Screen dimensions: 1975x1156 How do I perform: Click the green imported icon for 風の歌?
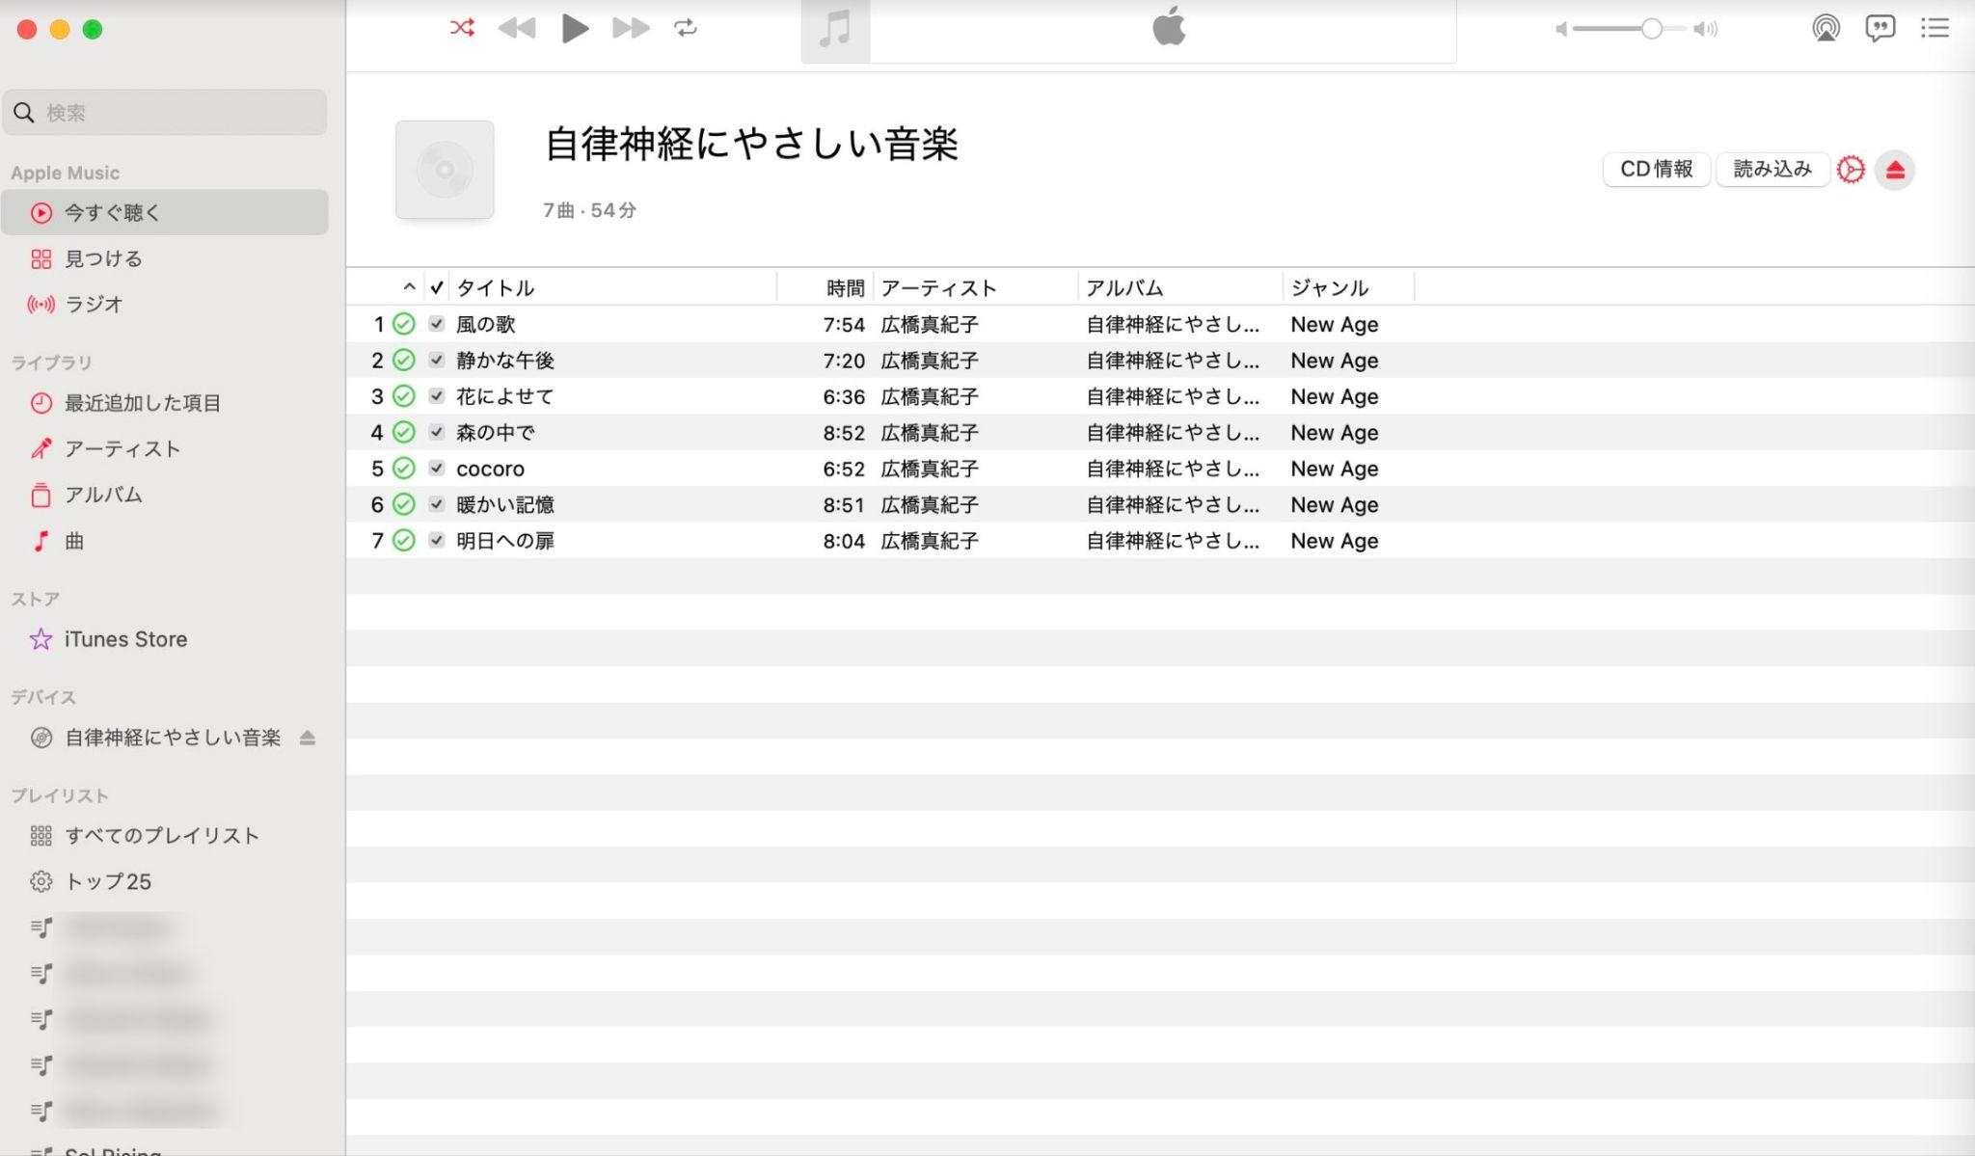point(404,324)
